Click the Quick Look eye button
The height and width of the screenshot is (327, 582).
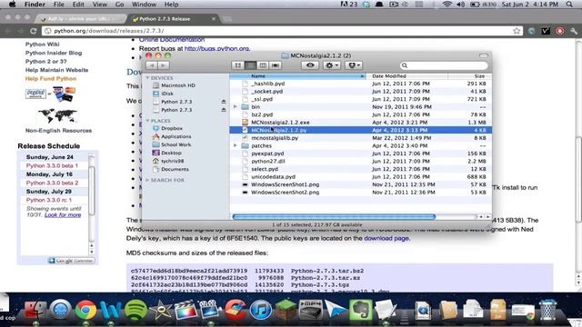click(310, 65)
